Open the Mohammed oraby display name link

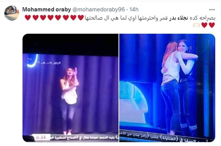pyautogui.click(x=47, y=10)
